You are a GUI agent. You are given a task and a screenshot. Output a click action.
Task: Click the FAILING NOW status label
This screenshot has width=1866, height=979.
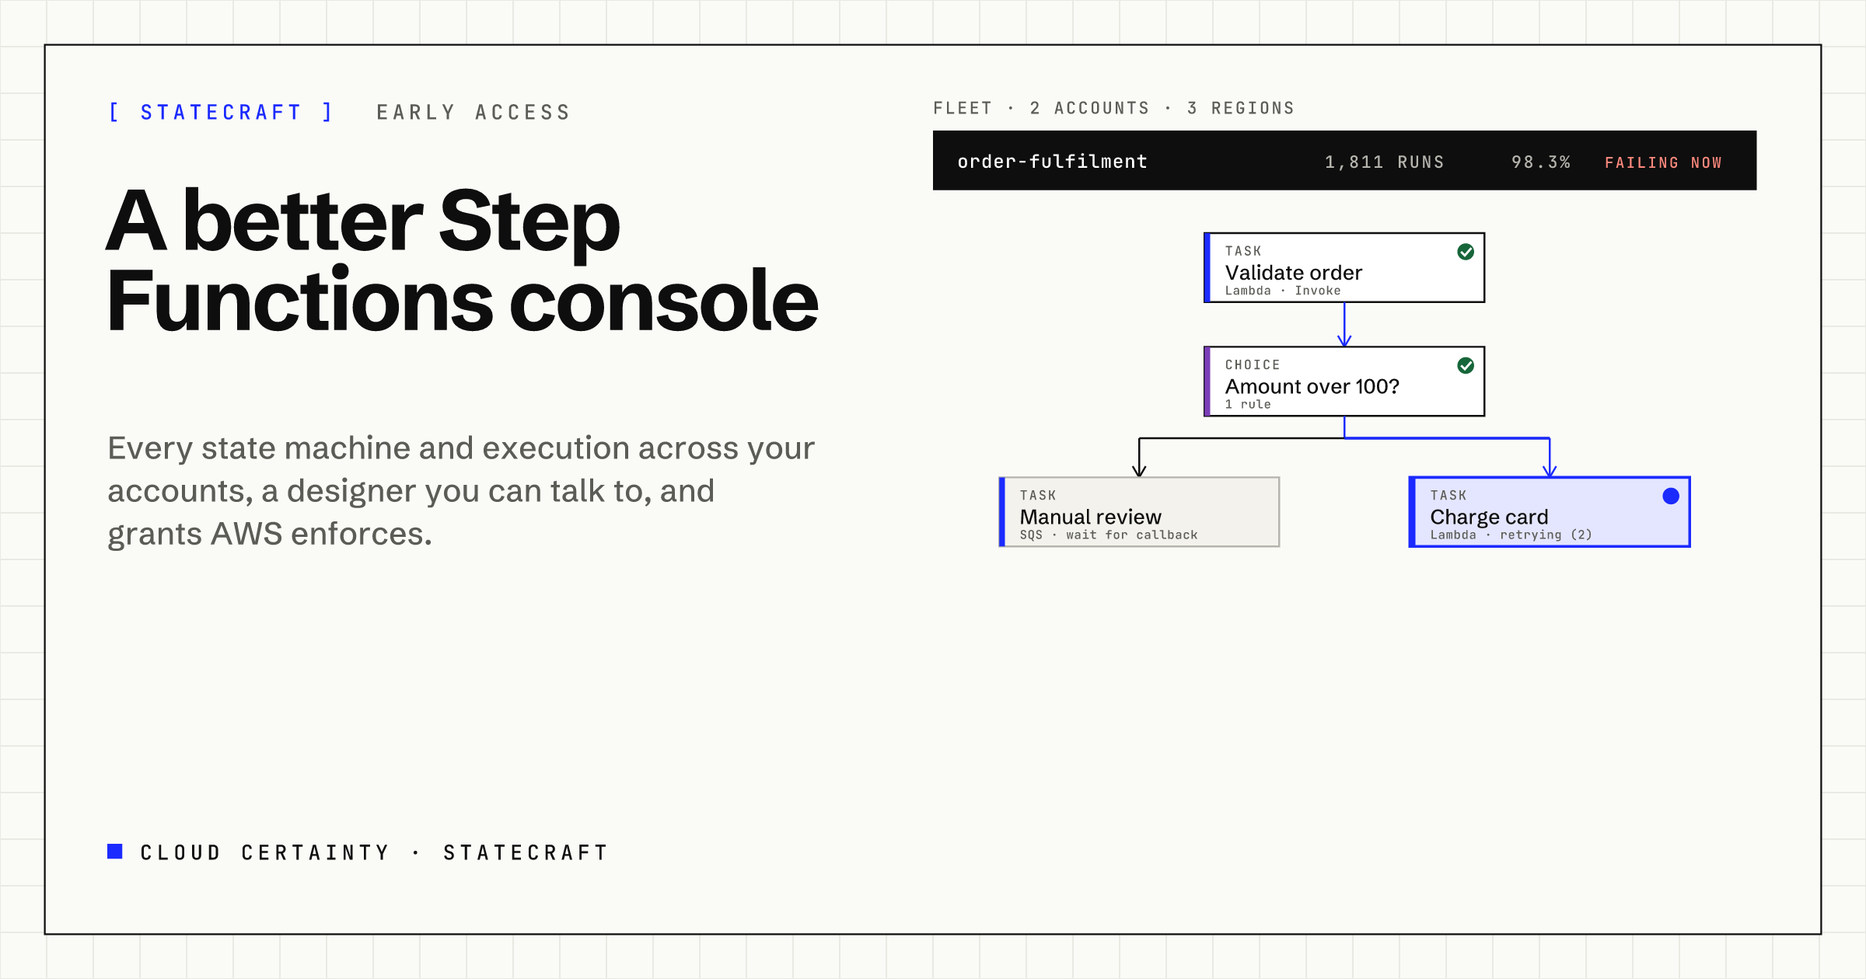coord(1663,163)
